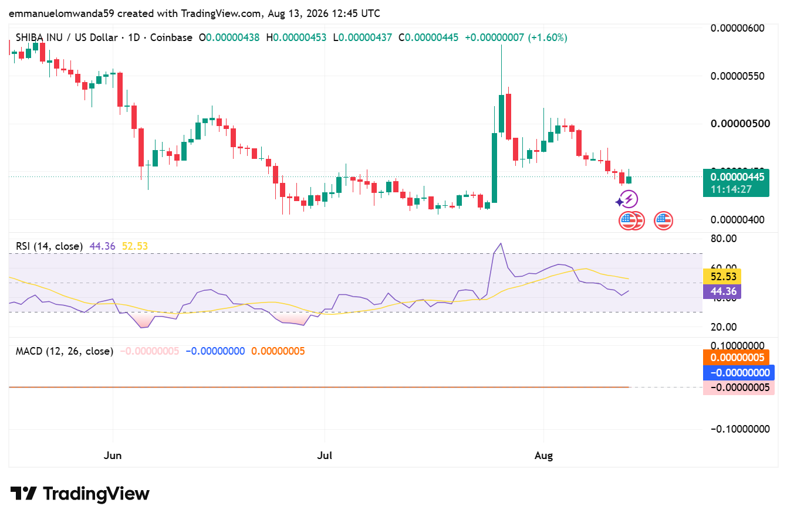This screenshot has width=787, height=520.
Task: Click the RSI line's peak above 70
Action: (500, 243)
